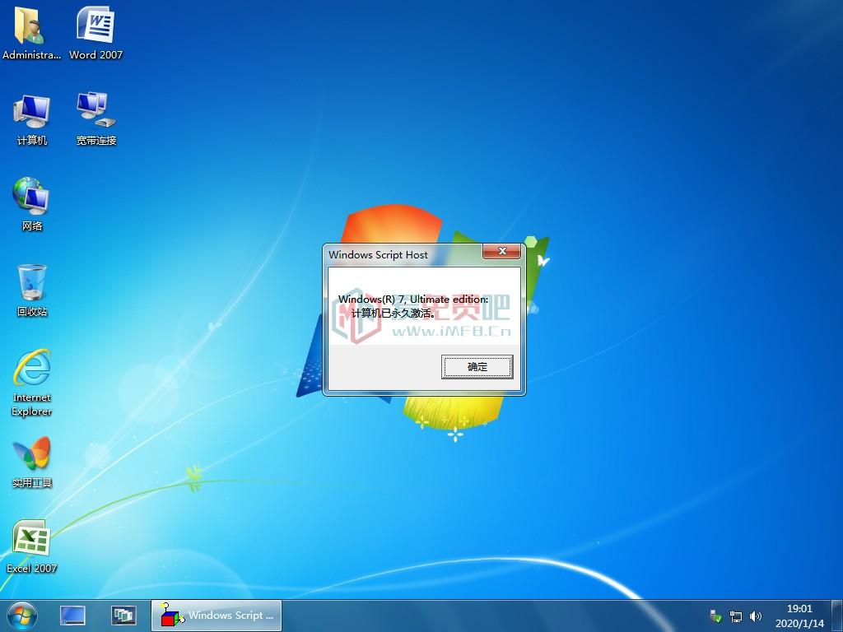
Task: Open the Administrator folder desktop icon
Action: click(x=30, y=32)
